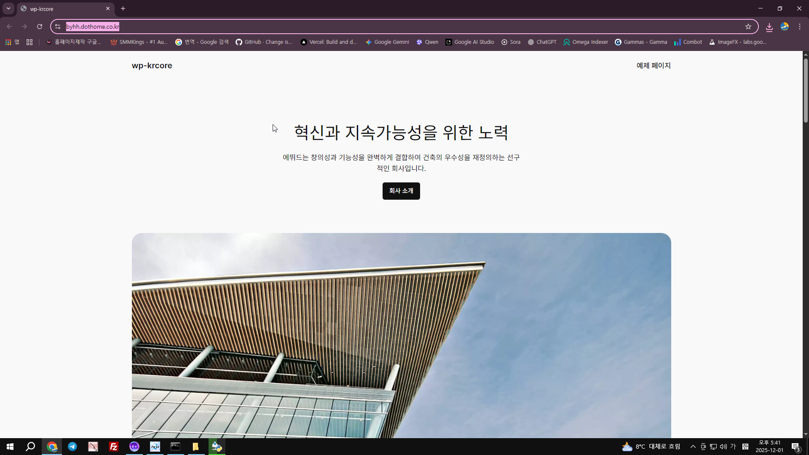Open the Google AI Studio bookmark
The width and height of the screenshot is (809, 455).
(x=469, y=42)
